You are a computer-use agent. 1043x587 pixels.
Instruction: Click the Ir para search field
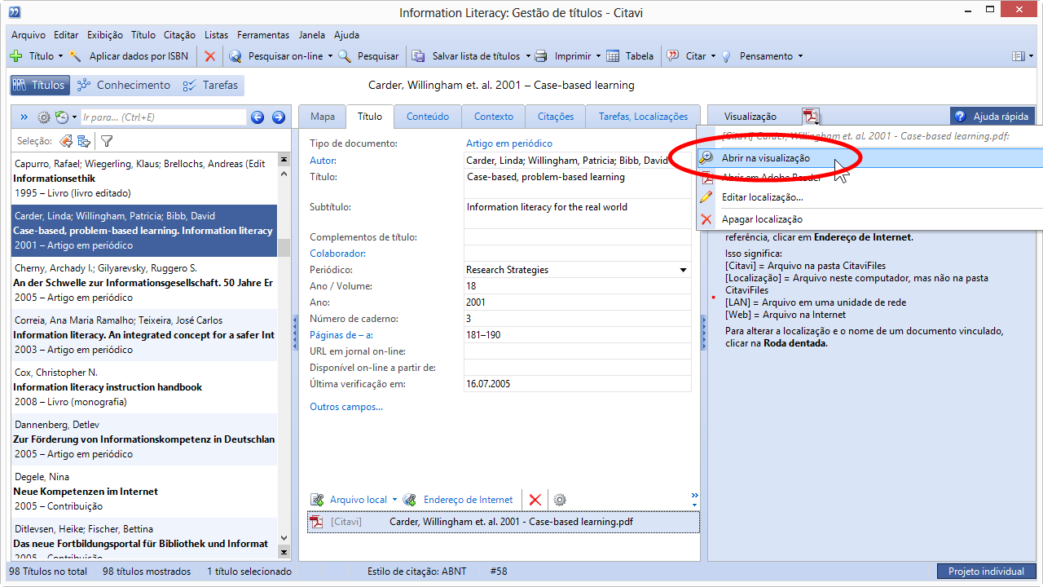(x=163, y=117)
